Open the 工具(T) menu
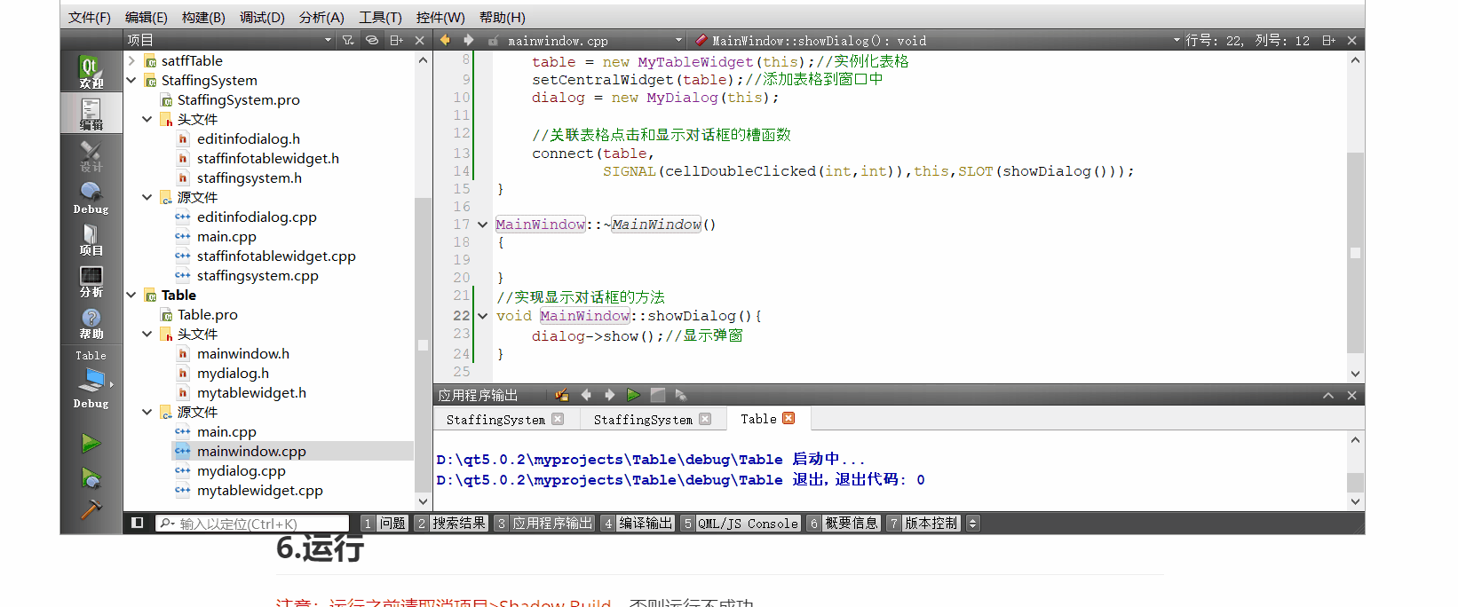Viewport: 1458px width, 607px height. pos(380,17)
